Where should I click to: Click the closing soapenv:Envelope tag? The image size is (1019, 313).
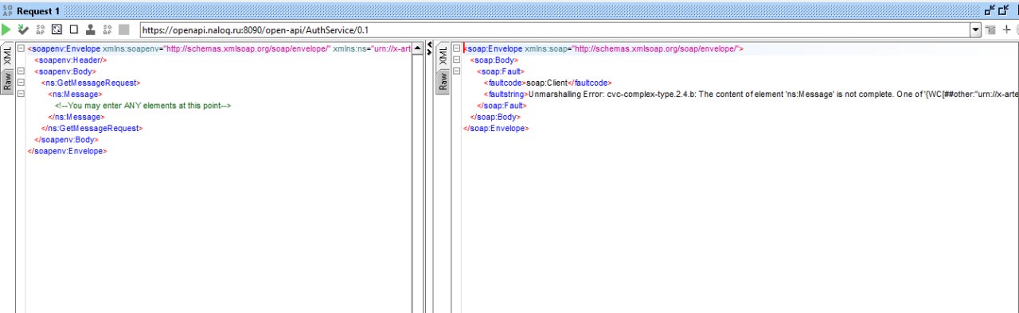coord(67,150)
